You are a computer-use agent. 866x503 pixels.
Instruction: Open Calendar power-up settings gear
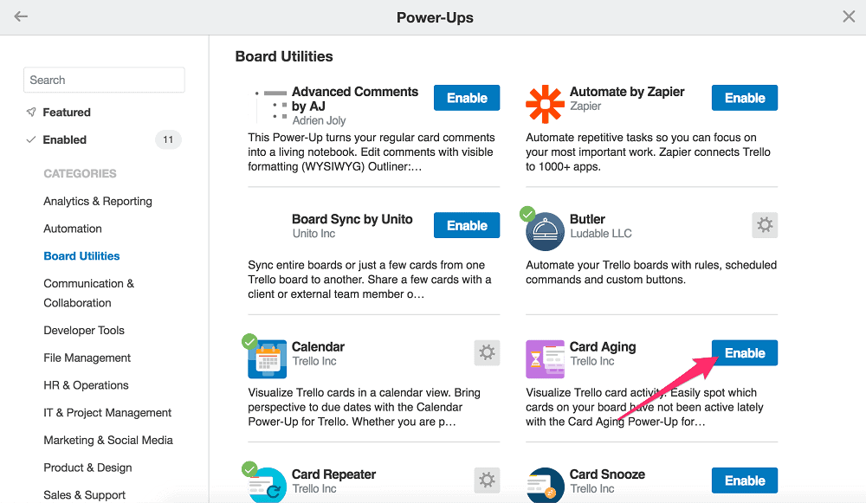[487, 353]
